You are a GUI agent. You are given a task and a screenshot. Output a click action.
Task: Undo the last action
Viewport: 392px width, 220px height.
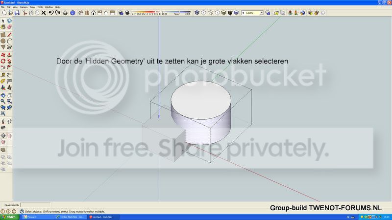pos(51,13)
